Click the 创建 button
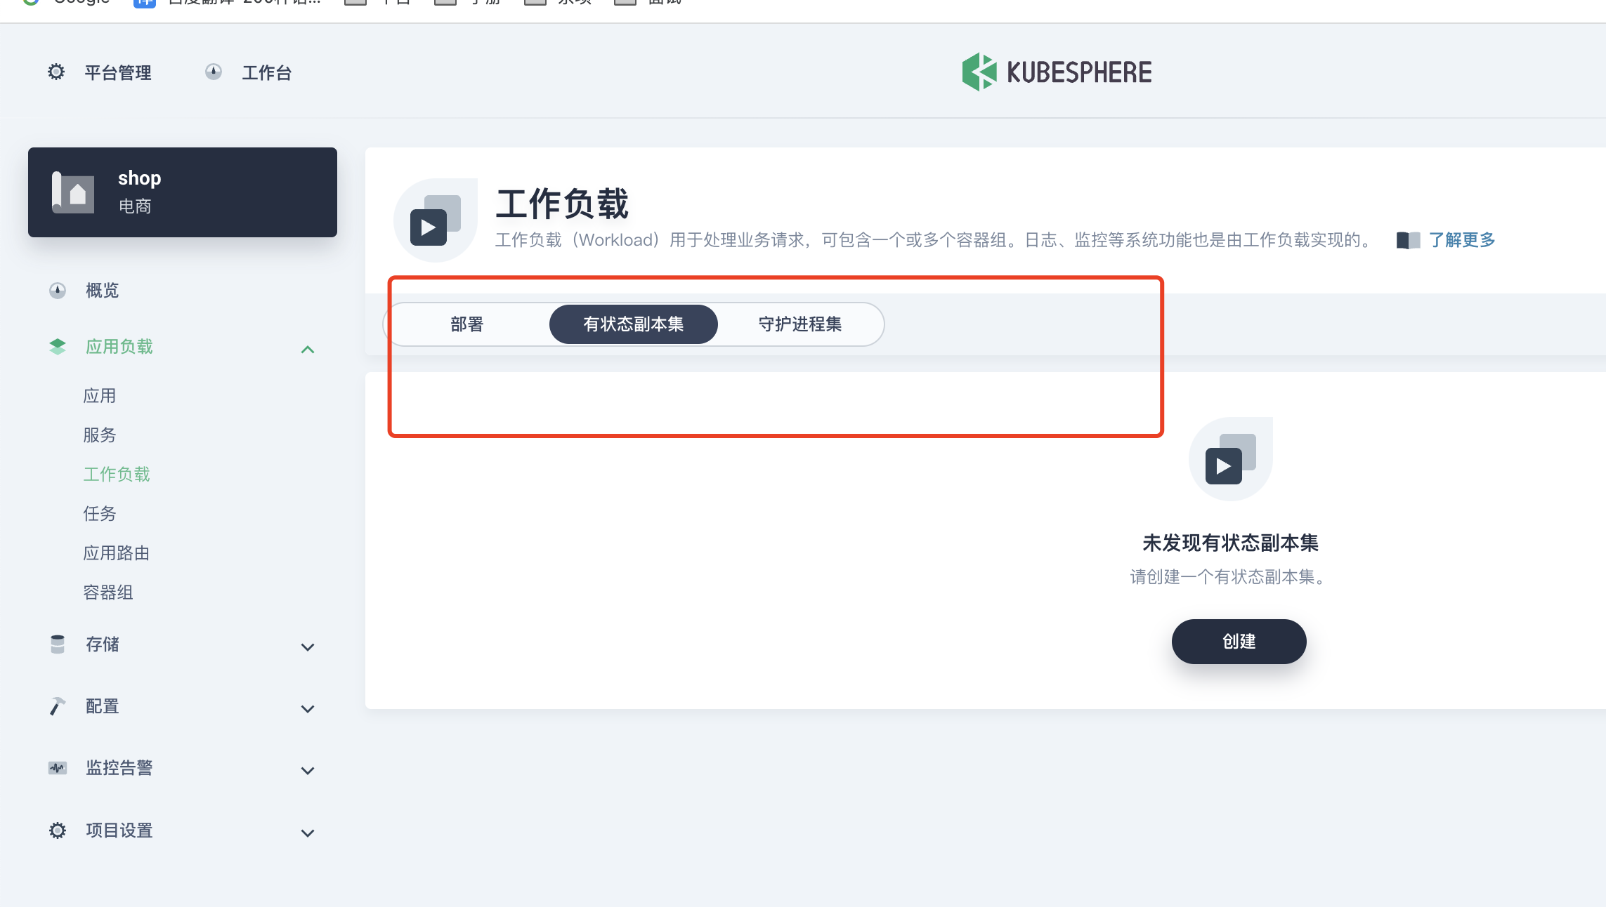The height and width of the screenshot is (907, 1606). coord(1238,642)
